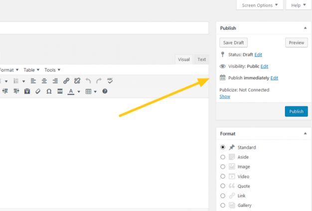Click the decrease indent icon

[x=5, y=91]
